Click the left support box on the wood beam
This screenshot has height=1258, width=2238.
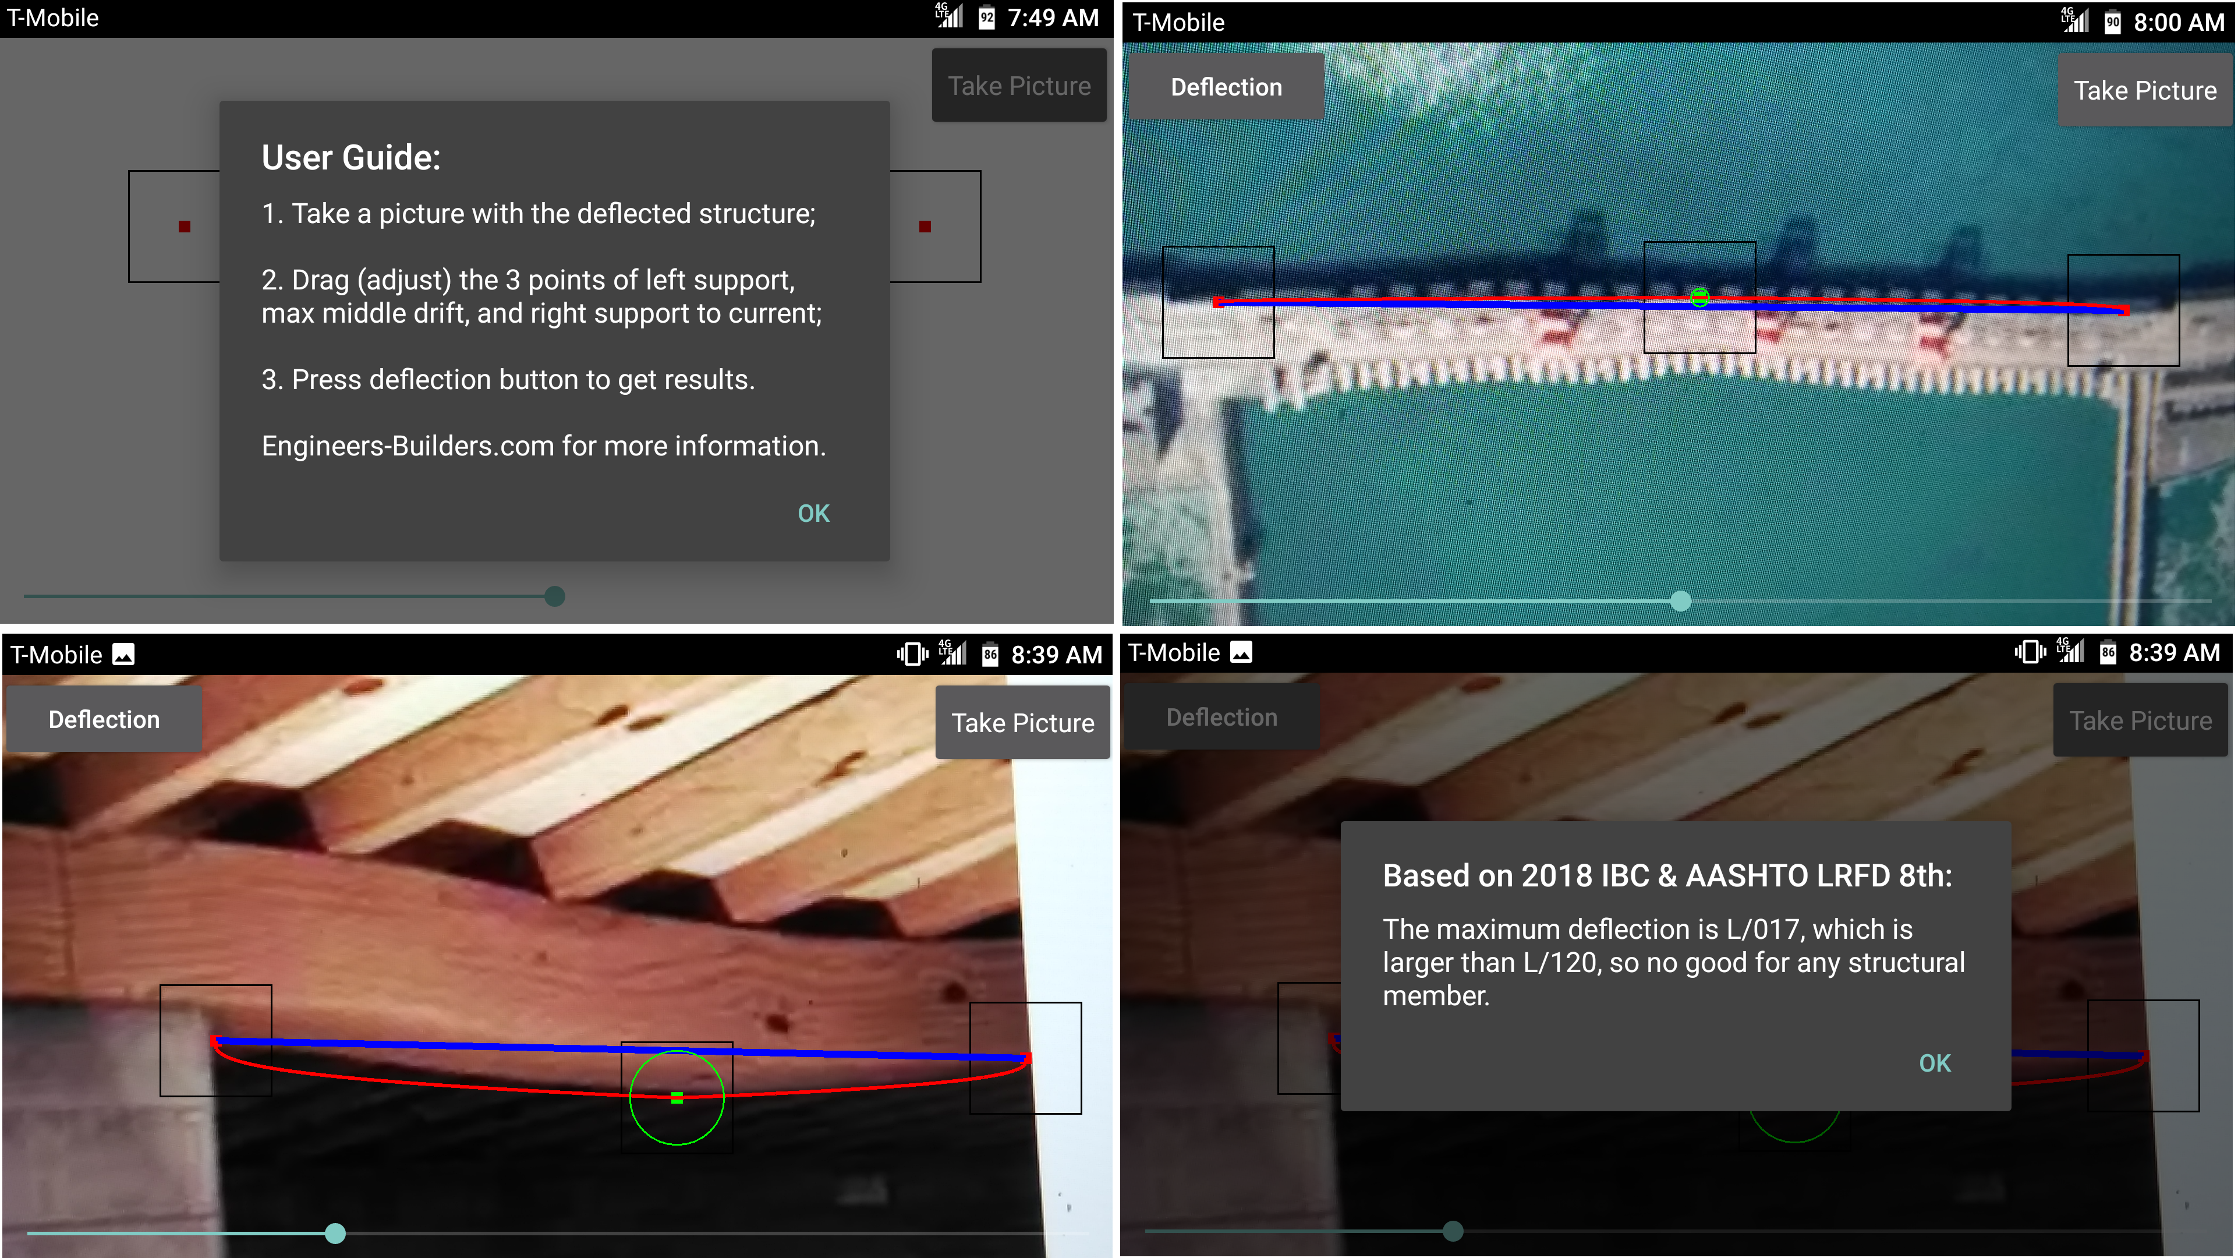pyautogui.click(x=215, y=1040)
